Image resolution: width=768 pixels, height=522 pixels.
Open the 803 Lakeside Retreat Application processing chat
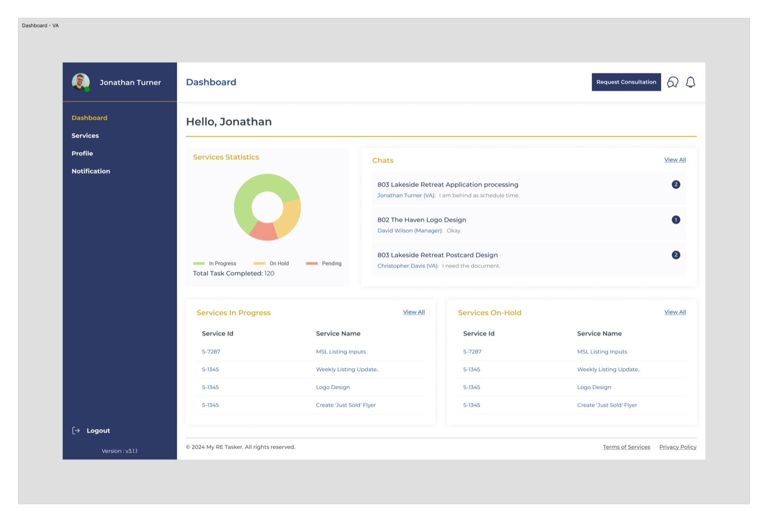tap(529, 190)
